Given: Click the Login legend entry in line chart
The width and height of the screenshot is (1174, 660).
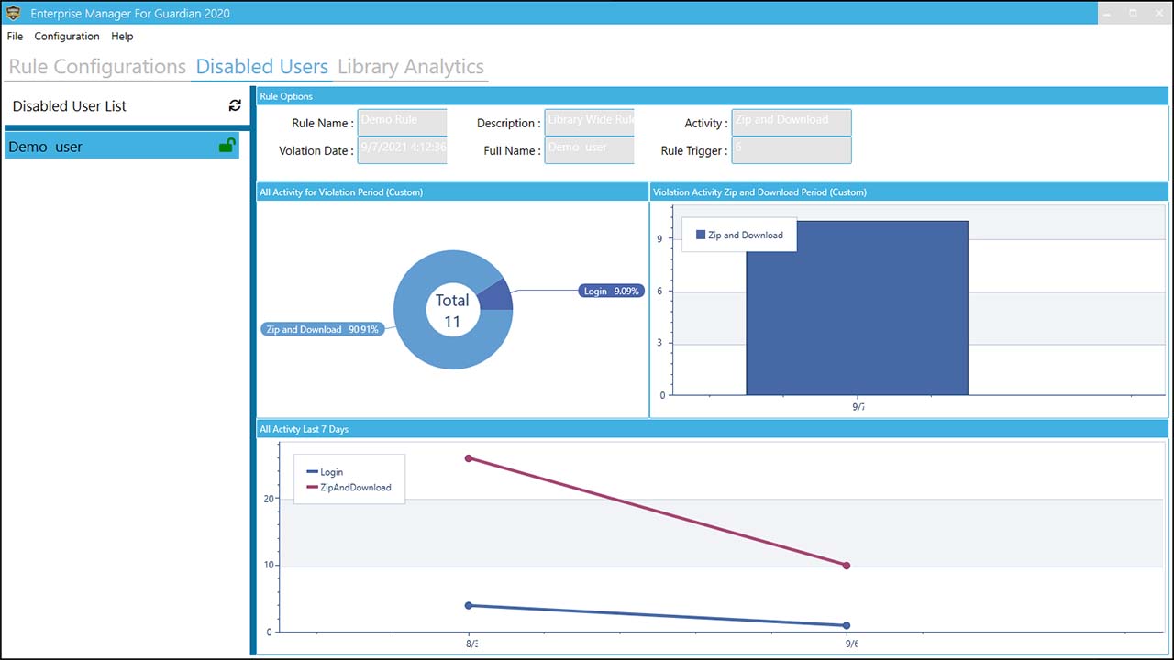Looking at the screenshot, I should point(325,472).
